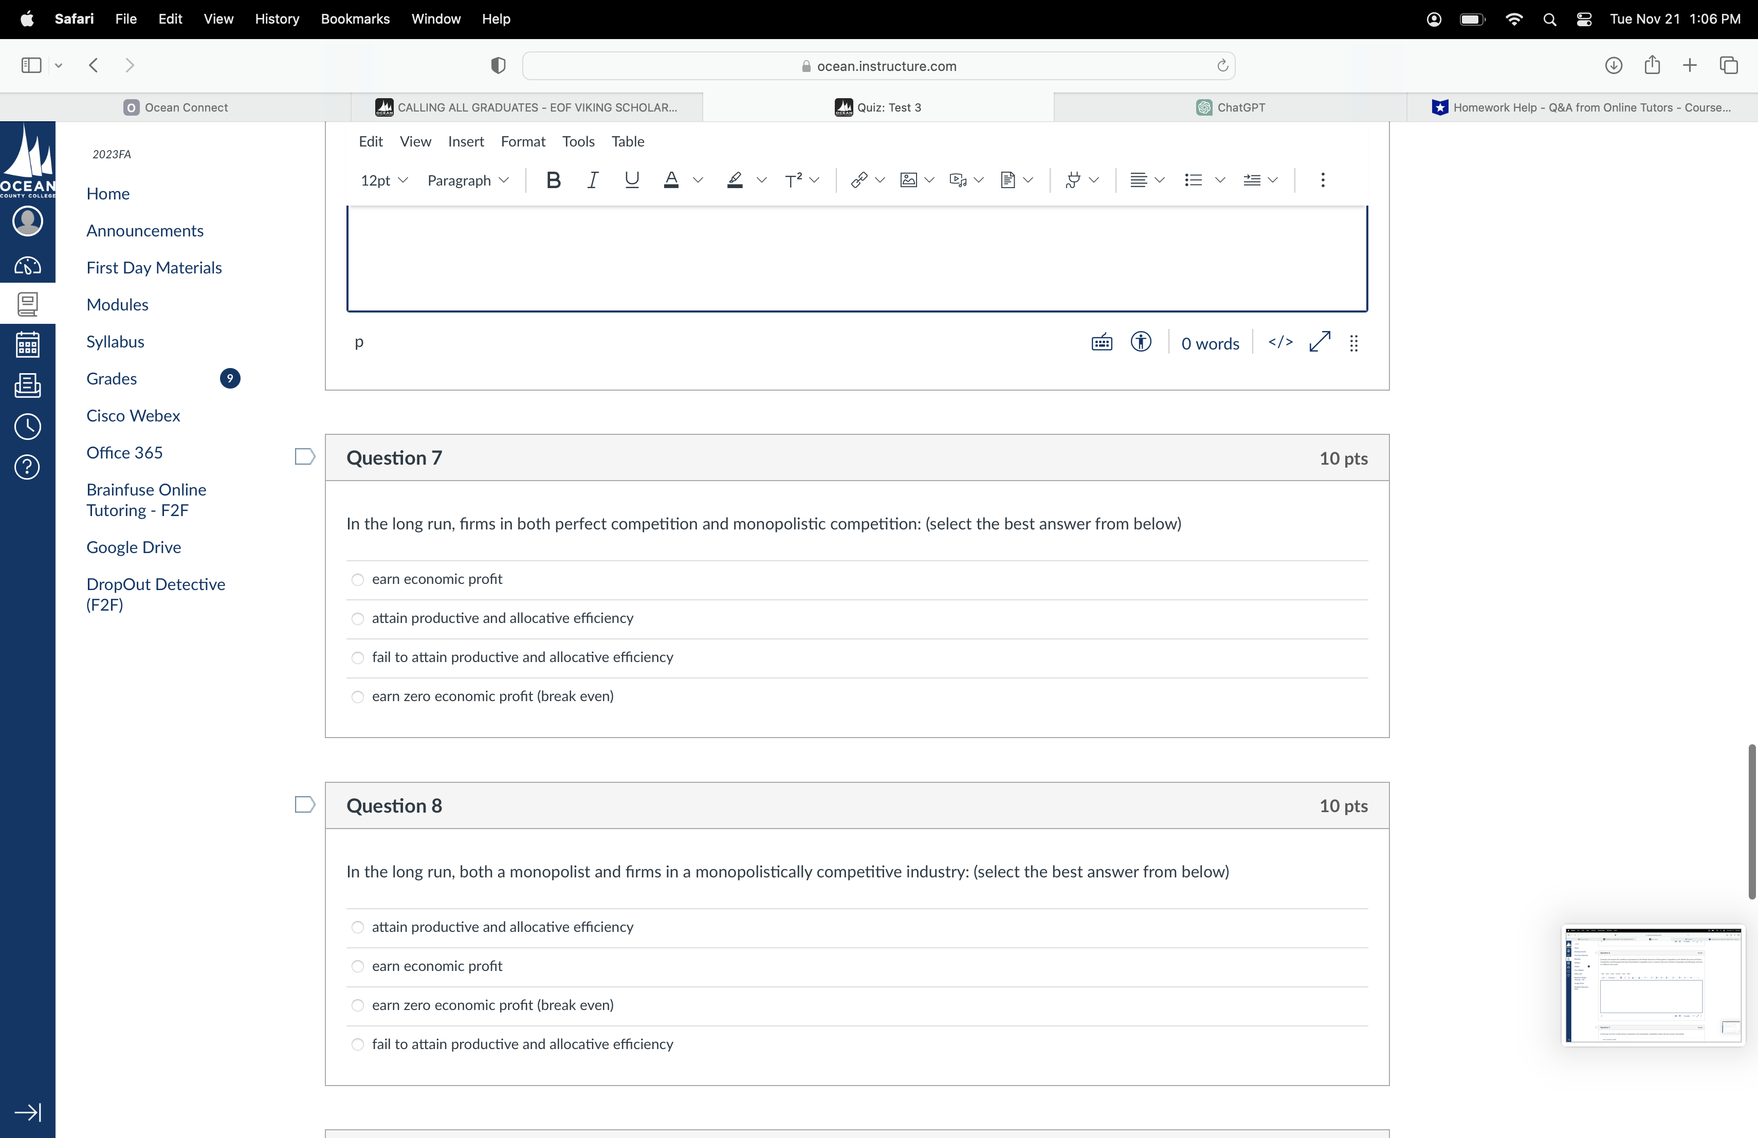Go to the Grades page
Image resolution: width=1758 pixels, height=1138 pixels.
[112, 379]
